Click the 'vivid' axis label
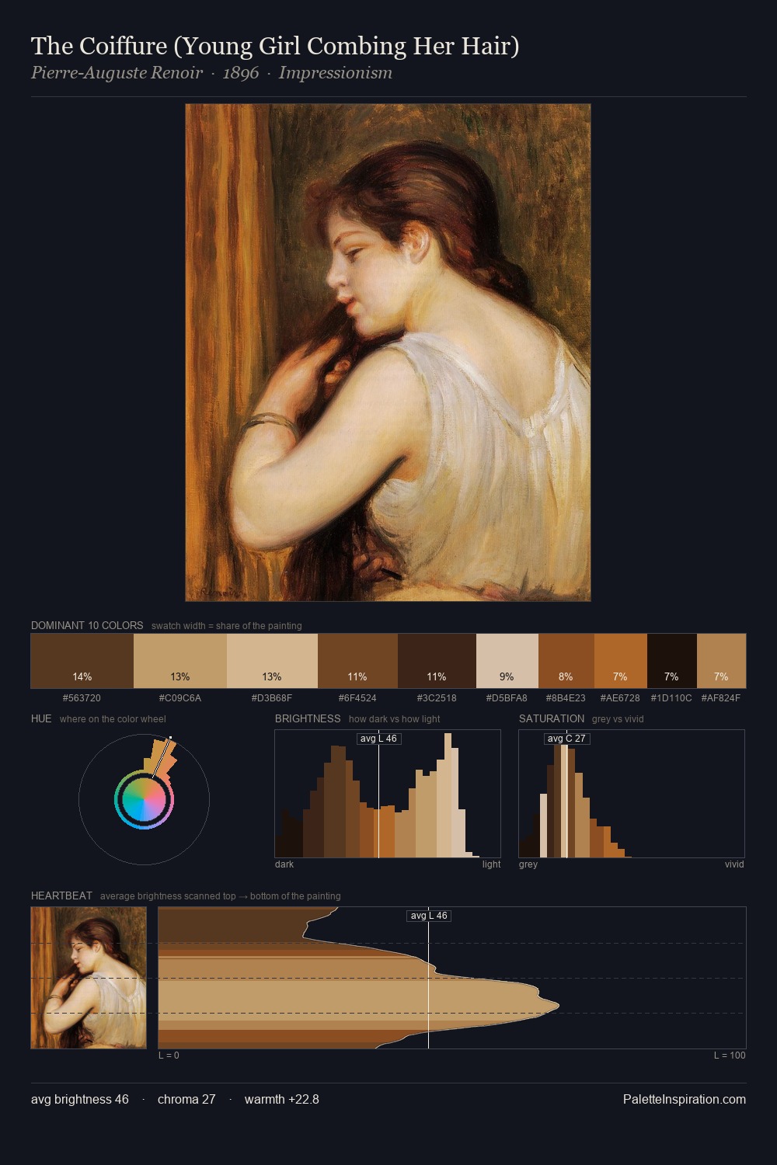 tap(734, 864)
